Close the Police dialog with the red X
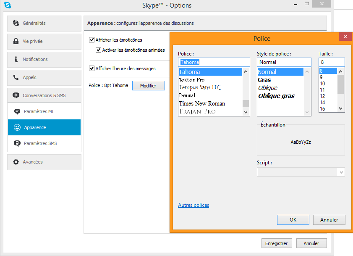The width and height of the screenshot is (353, 256). [x=345, y=37]
